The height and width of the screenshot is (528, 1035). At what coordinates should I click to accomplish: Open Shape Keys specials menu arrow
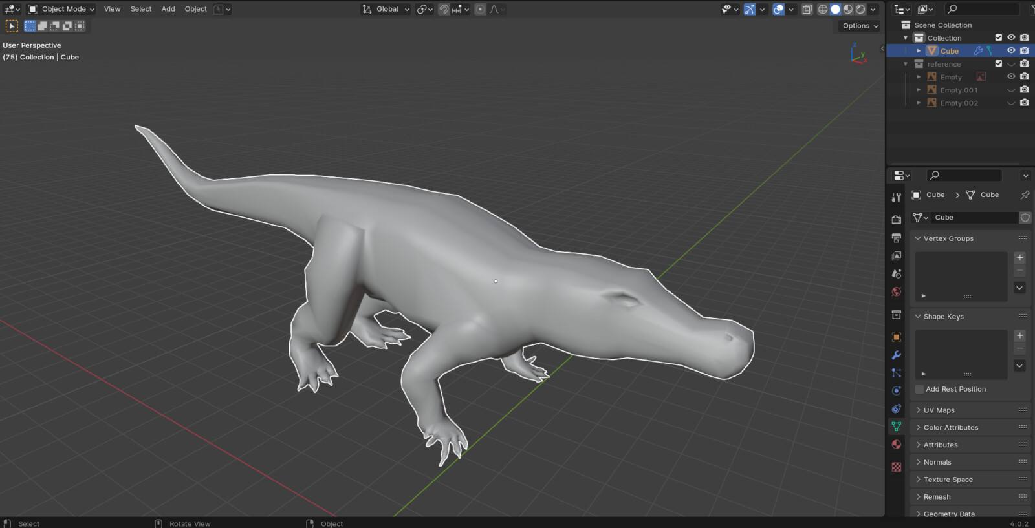pos(1019,366)
